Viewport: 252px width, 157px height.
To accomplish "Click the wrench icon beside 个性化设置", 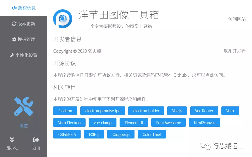I will tap(12, 55).
